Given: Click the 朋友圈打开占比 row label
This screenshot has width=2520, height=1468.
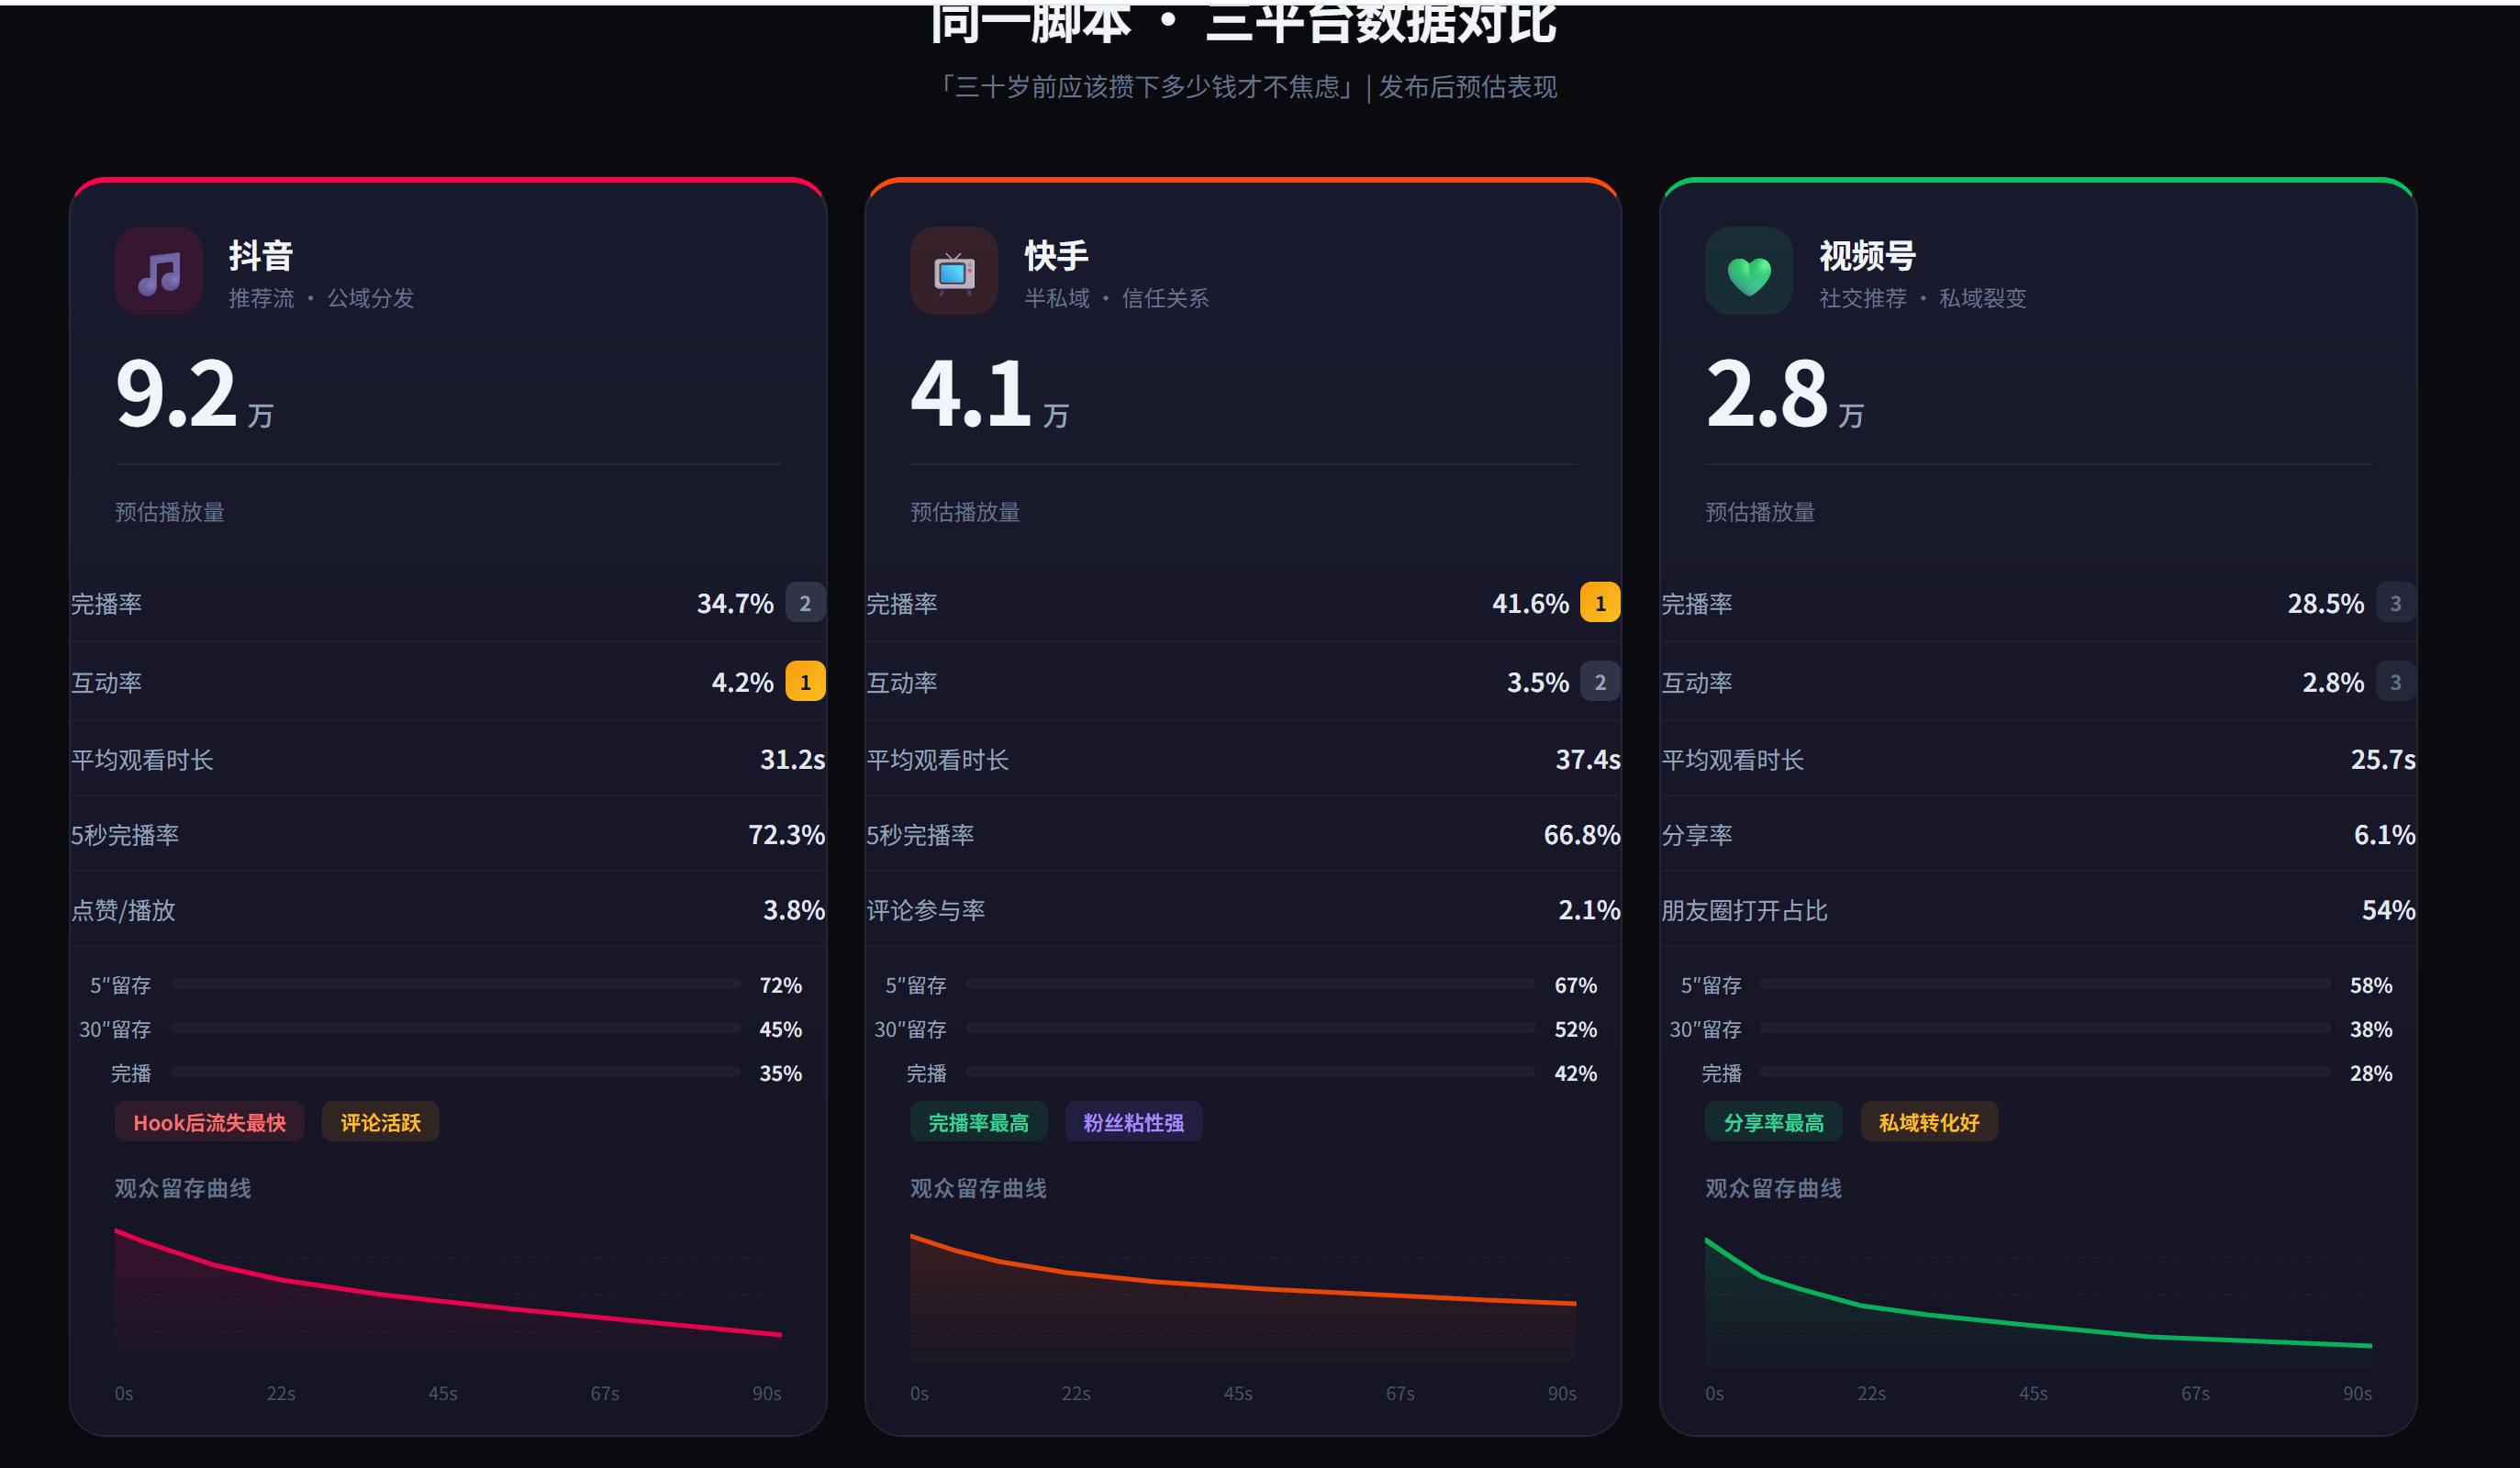Looking at the screenshot, I should pos(1744,910).
